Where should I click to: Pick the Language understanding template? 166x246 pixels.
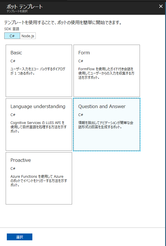(x=39, y=125)
